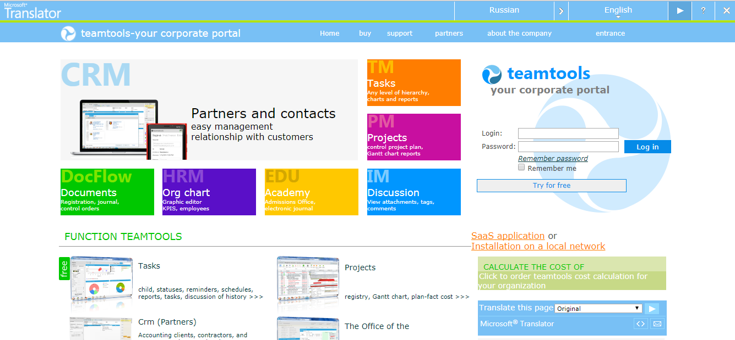Open the support section
This screenshot has width=735, height=340.
click(400, 33)
